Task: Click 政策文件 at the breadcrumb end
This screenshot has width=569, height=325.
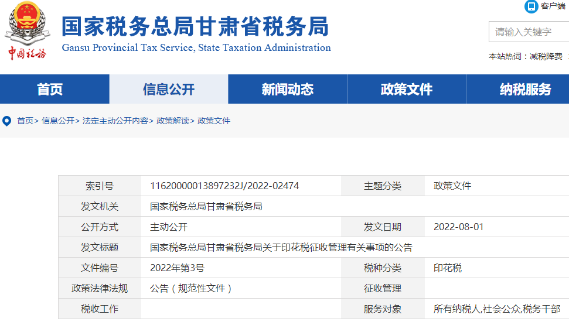Action: pyautogui.click(x=214, y=121)
